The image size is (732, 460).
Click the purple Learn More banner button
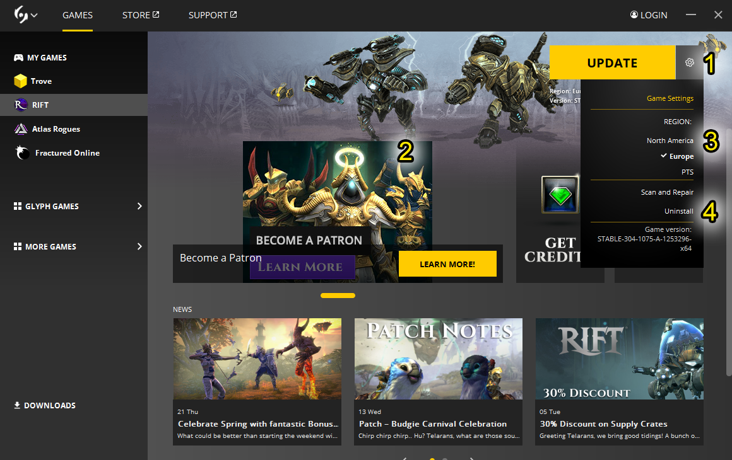click(x=302, y=267)
